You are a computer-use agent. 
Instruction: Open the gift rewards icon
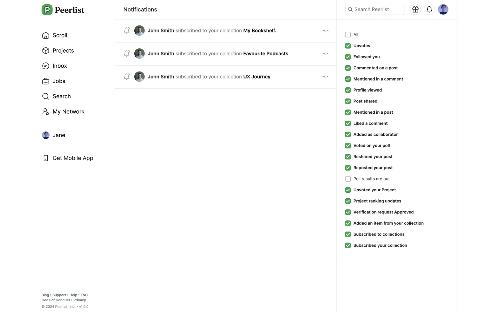pos(415,10)
